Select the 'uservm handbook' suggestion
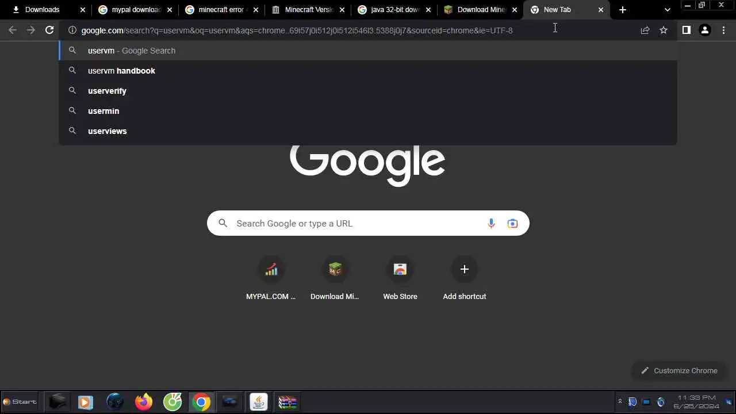The width and height of the screenshot is (736, 414). tap(368, 71)
